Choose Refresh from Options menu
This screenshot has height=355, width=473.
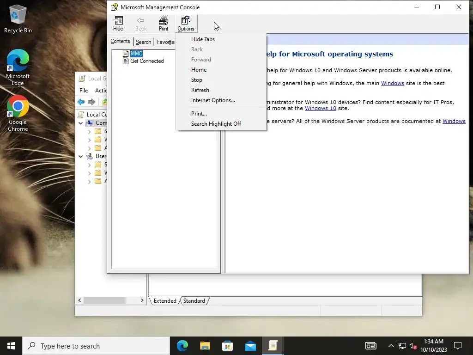pyautogui.click(x=221, y=90)
